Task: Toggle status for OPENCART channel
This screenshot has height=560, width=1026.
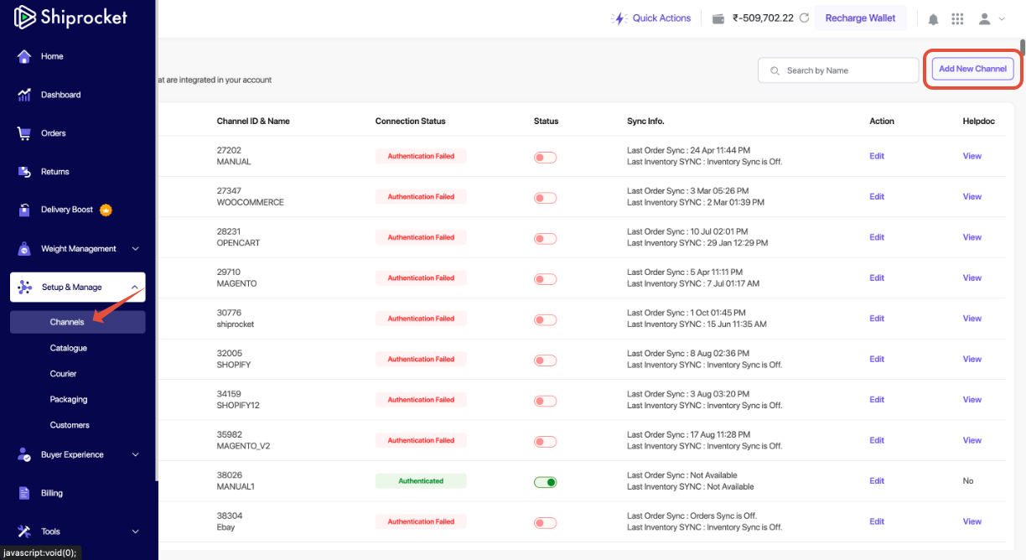Action: click(545, 238)
